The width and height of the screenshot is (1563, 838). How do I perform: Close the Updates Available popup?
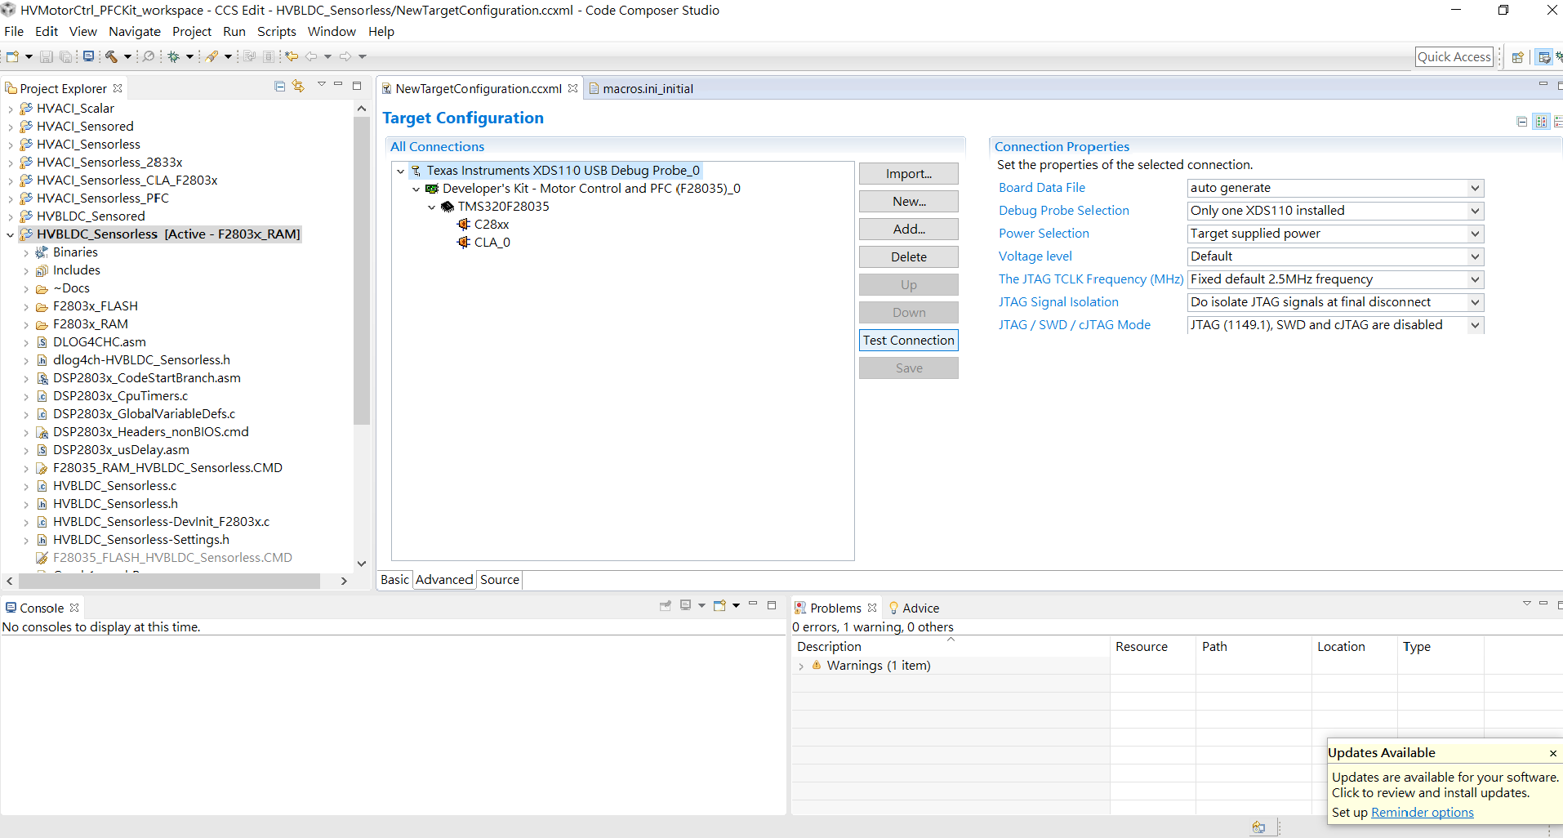[x=1553, y=753]
